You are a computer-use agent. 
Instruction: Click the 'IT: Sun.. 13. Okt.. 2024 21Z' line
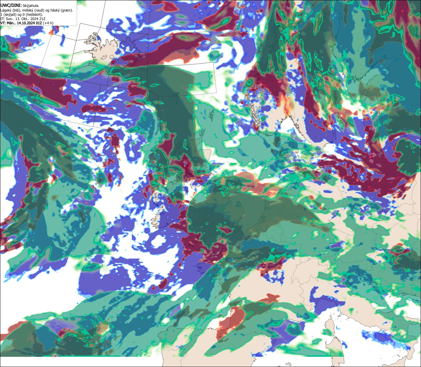[x=23, y=19]
